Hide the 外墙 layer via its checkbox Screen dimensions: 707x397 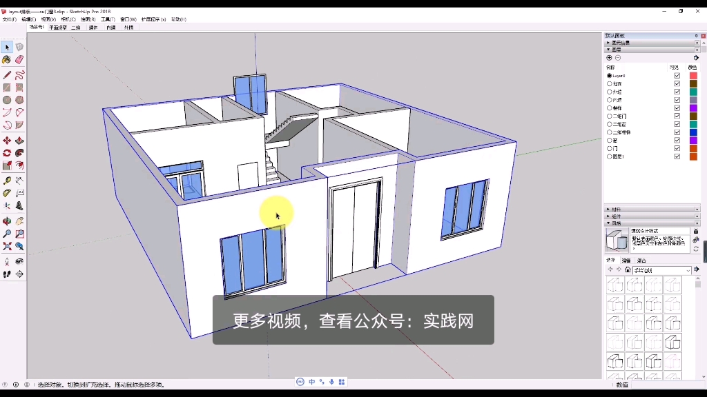[676, 92]
